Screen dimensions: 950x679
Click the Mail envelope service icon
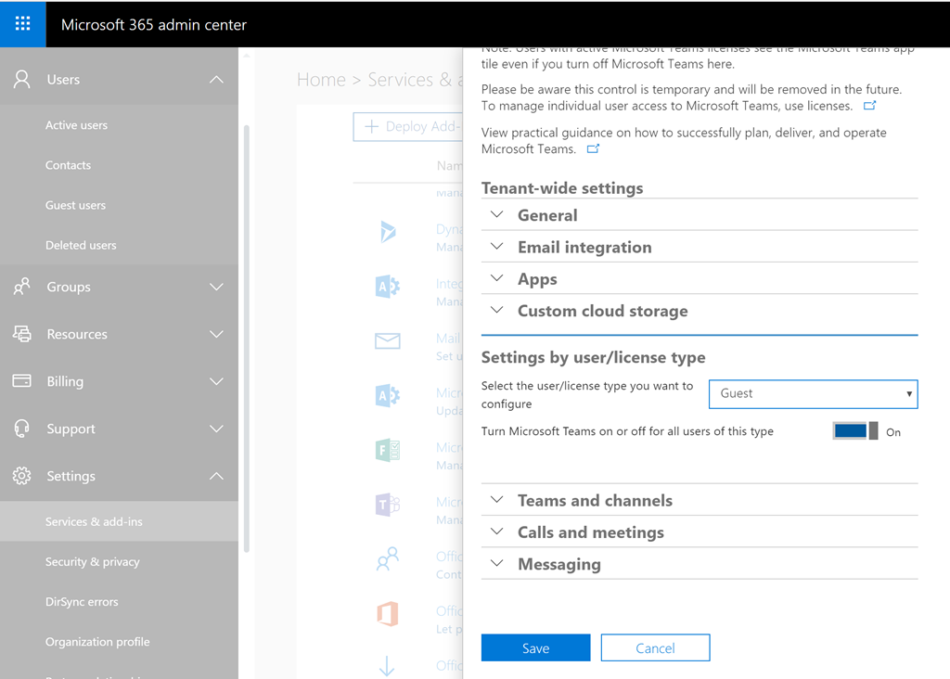pos(388,341)
